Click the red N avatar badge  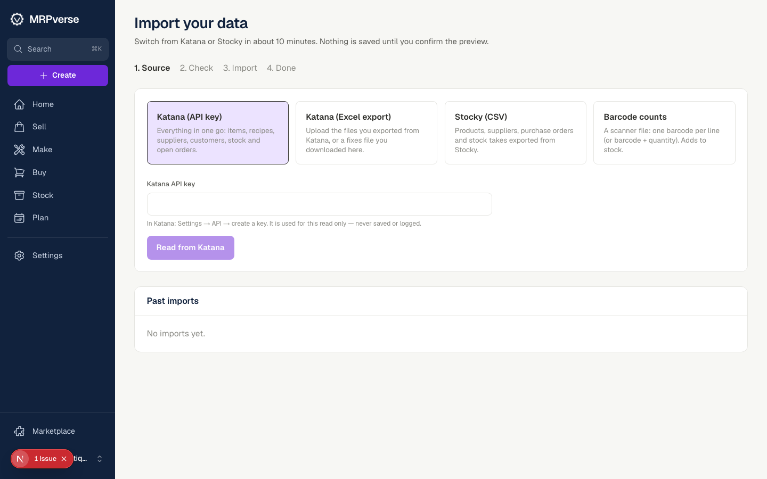coord(20,459)
